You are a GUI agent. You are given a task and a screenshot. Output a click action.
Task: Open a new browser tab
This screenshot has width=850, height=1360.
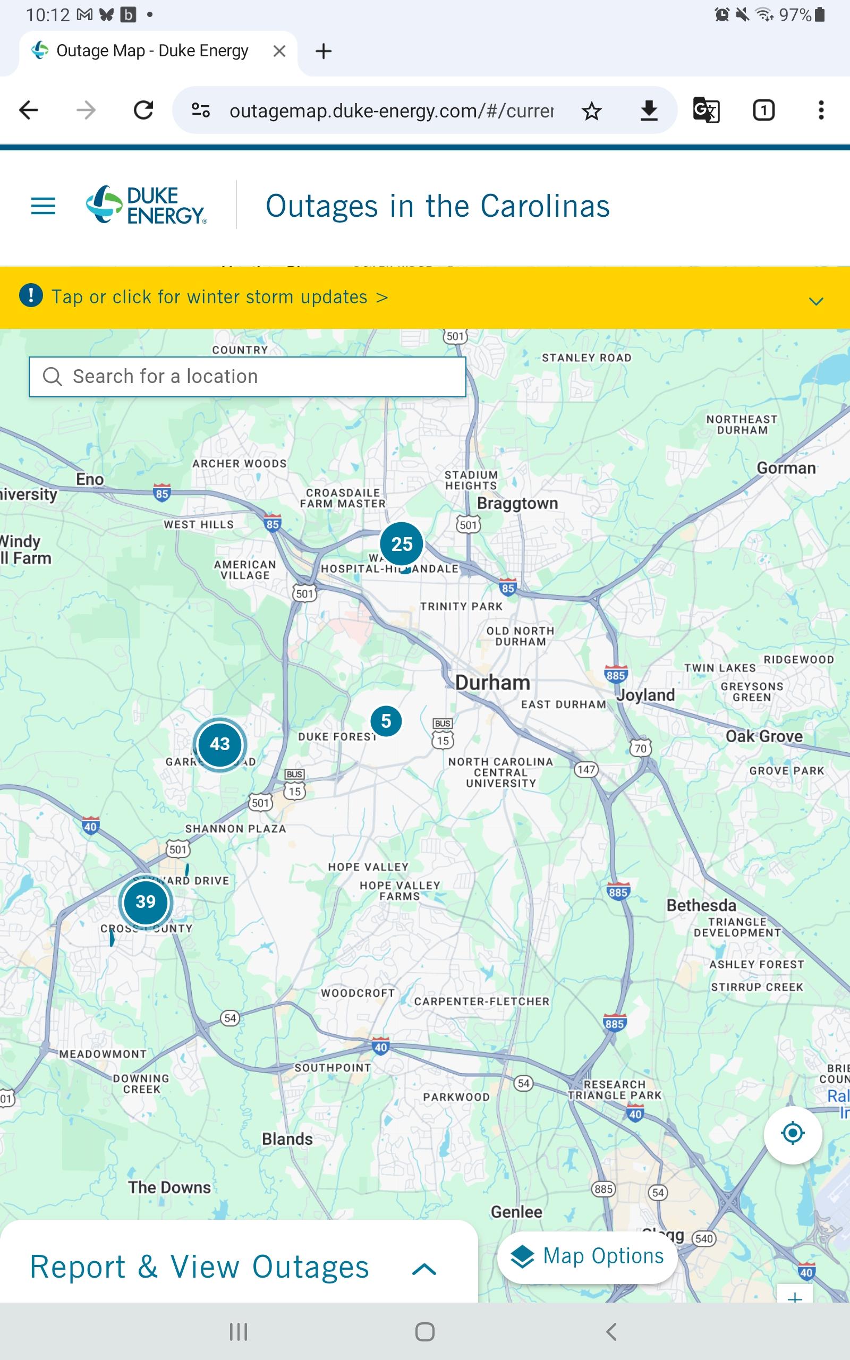(323, 51)
